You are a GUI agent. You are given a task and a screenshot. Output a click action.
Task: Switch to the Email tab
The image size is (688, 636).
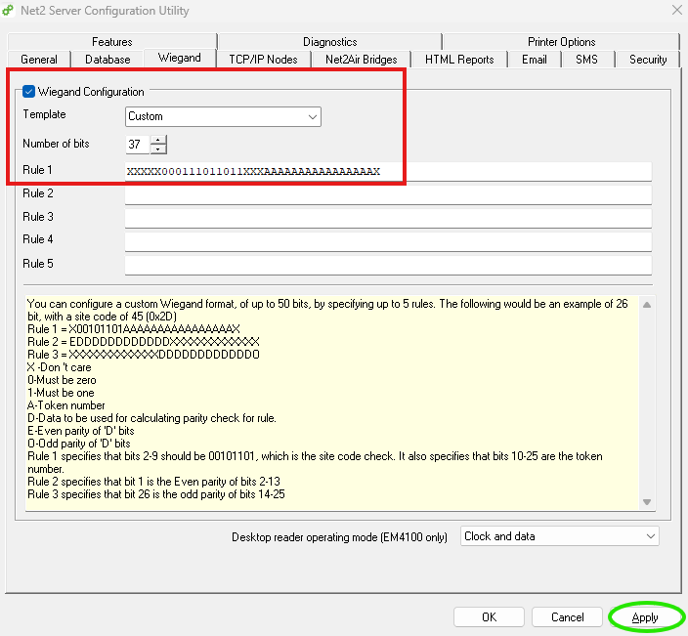point(534,60)
